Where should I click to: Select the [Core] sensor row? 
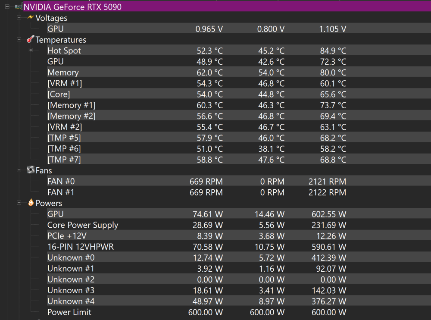239,94
